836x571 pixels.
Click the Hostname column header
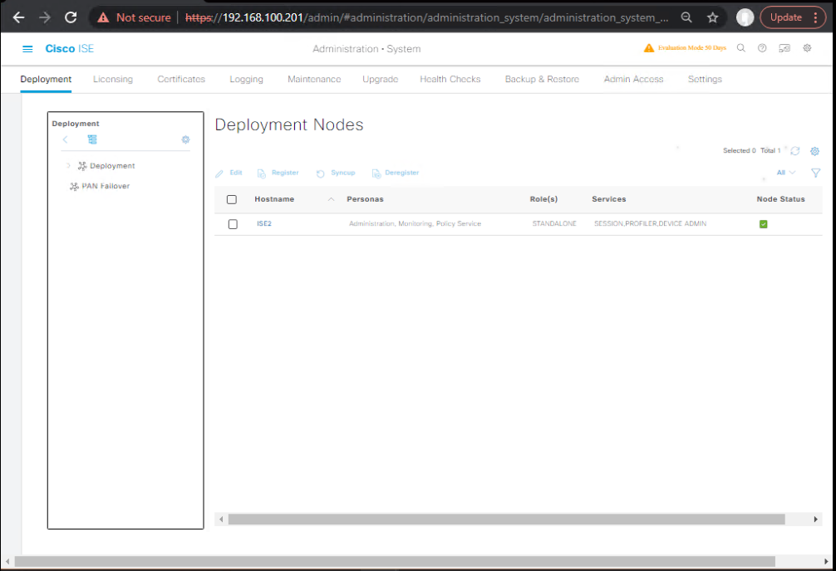[274, 199]
